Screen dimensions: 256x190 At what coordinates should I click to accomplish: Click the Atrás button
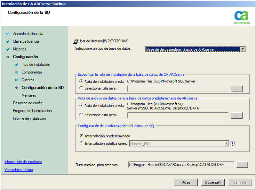pos(186,182)
